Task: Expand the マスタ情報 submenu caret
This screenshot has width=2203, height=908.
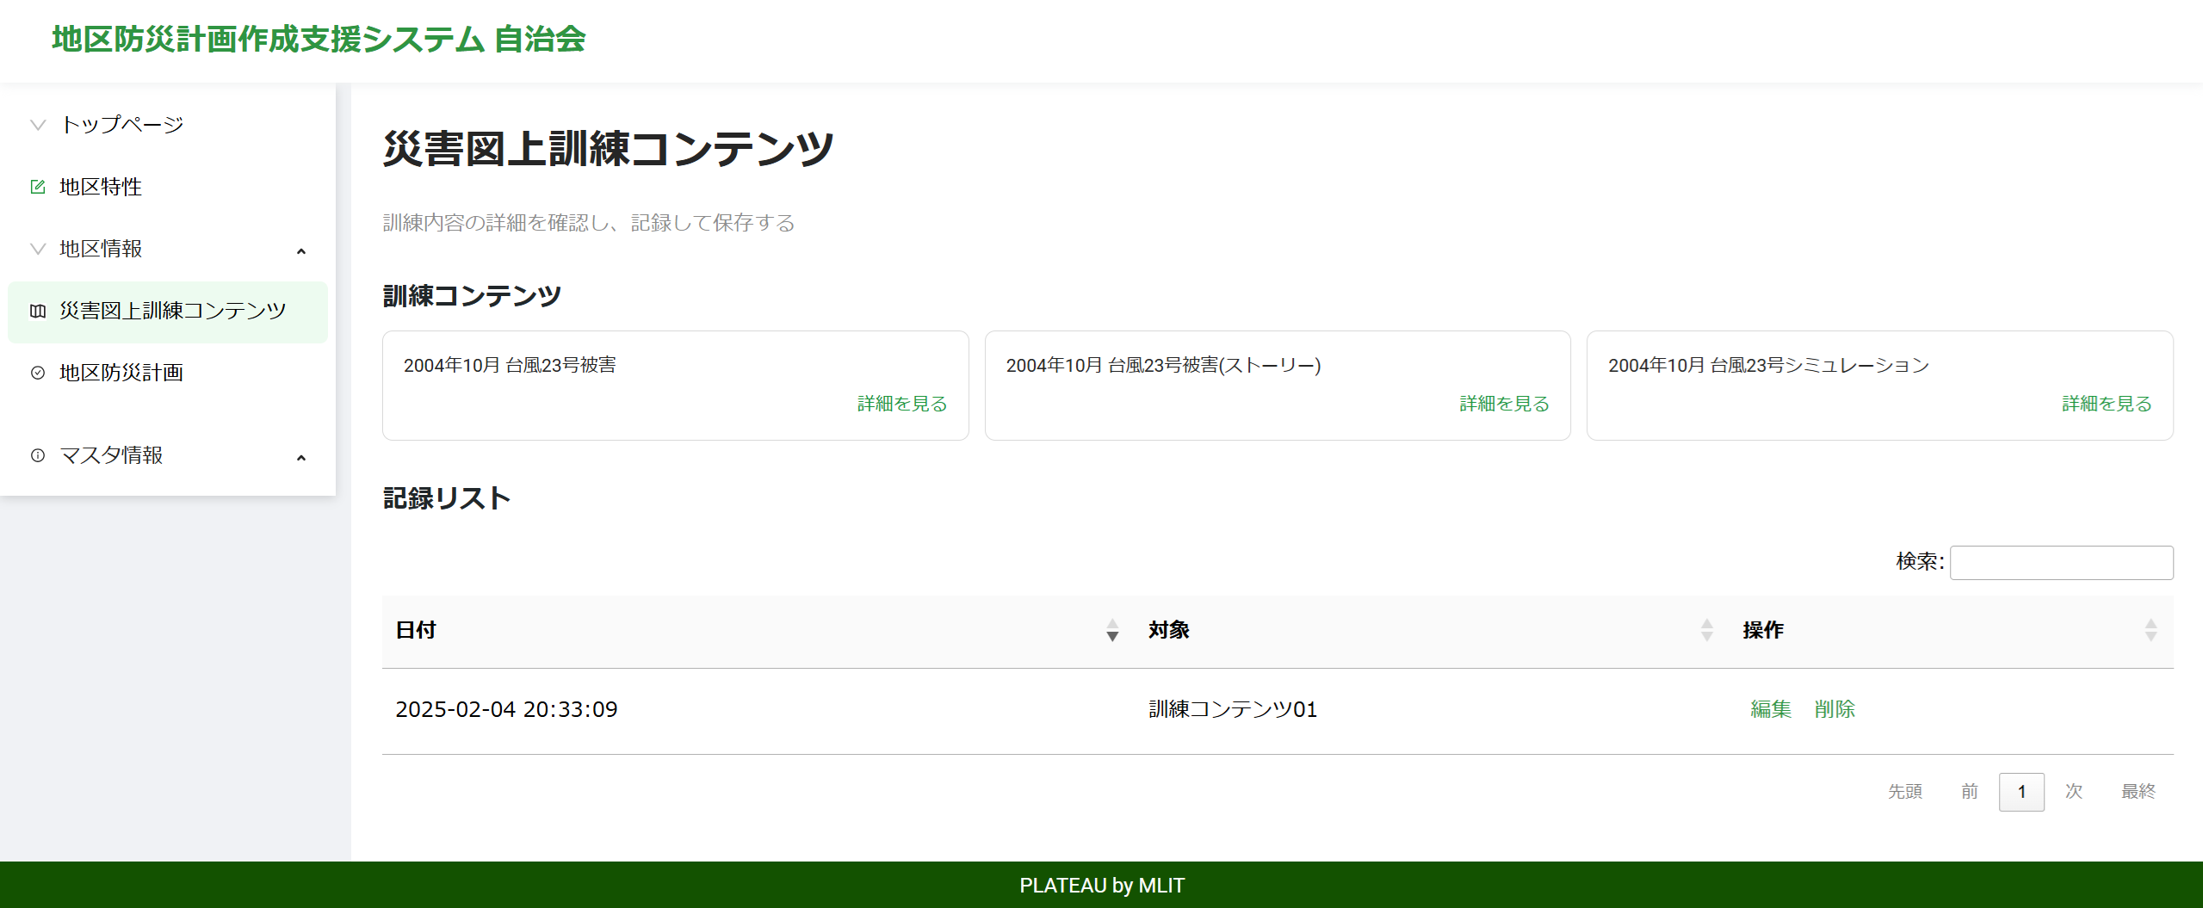Action: 301,458
